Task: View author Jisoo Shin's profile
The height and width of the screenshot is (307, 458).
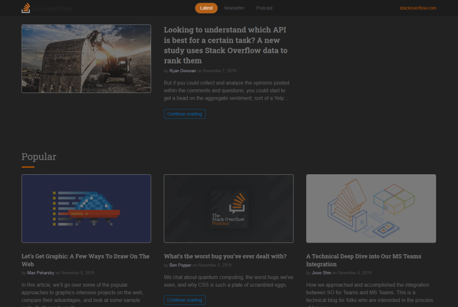Action: click(321, 273)
